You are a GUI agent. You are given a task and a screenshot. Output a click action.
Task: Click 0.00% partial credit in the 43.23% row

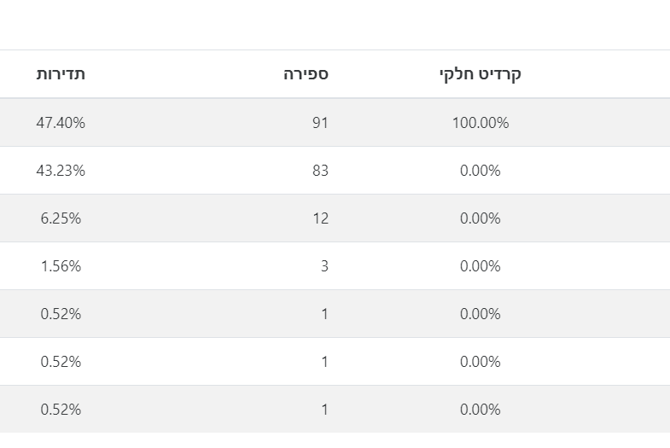(480, 171)
